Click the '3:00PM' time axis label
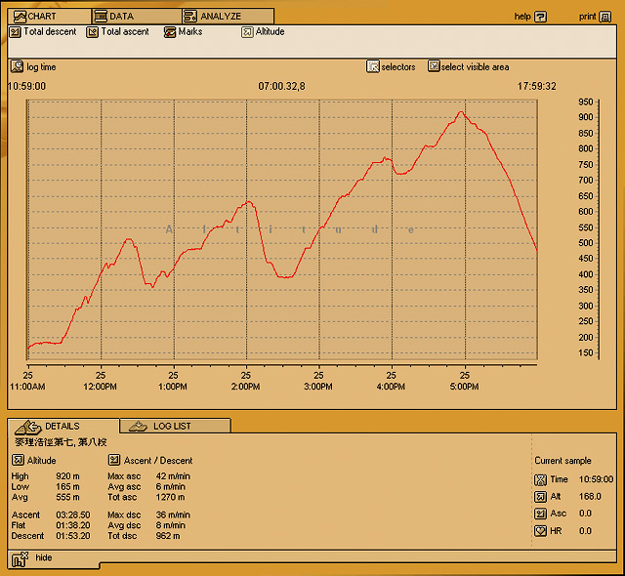Image resolution: width=625 pixels, height=576 pixels. coord(318,387)
